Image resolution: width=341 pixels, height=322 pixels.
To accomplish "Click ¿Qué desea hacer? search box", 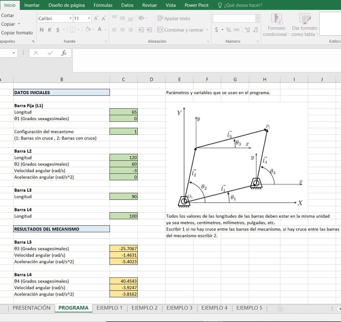I will click(240, 5).
